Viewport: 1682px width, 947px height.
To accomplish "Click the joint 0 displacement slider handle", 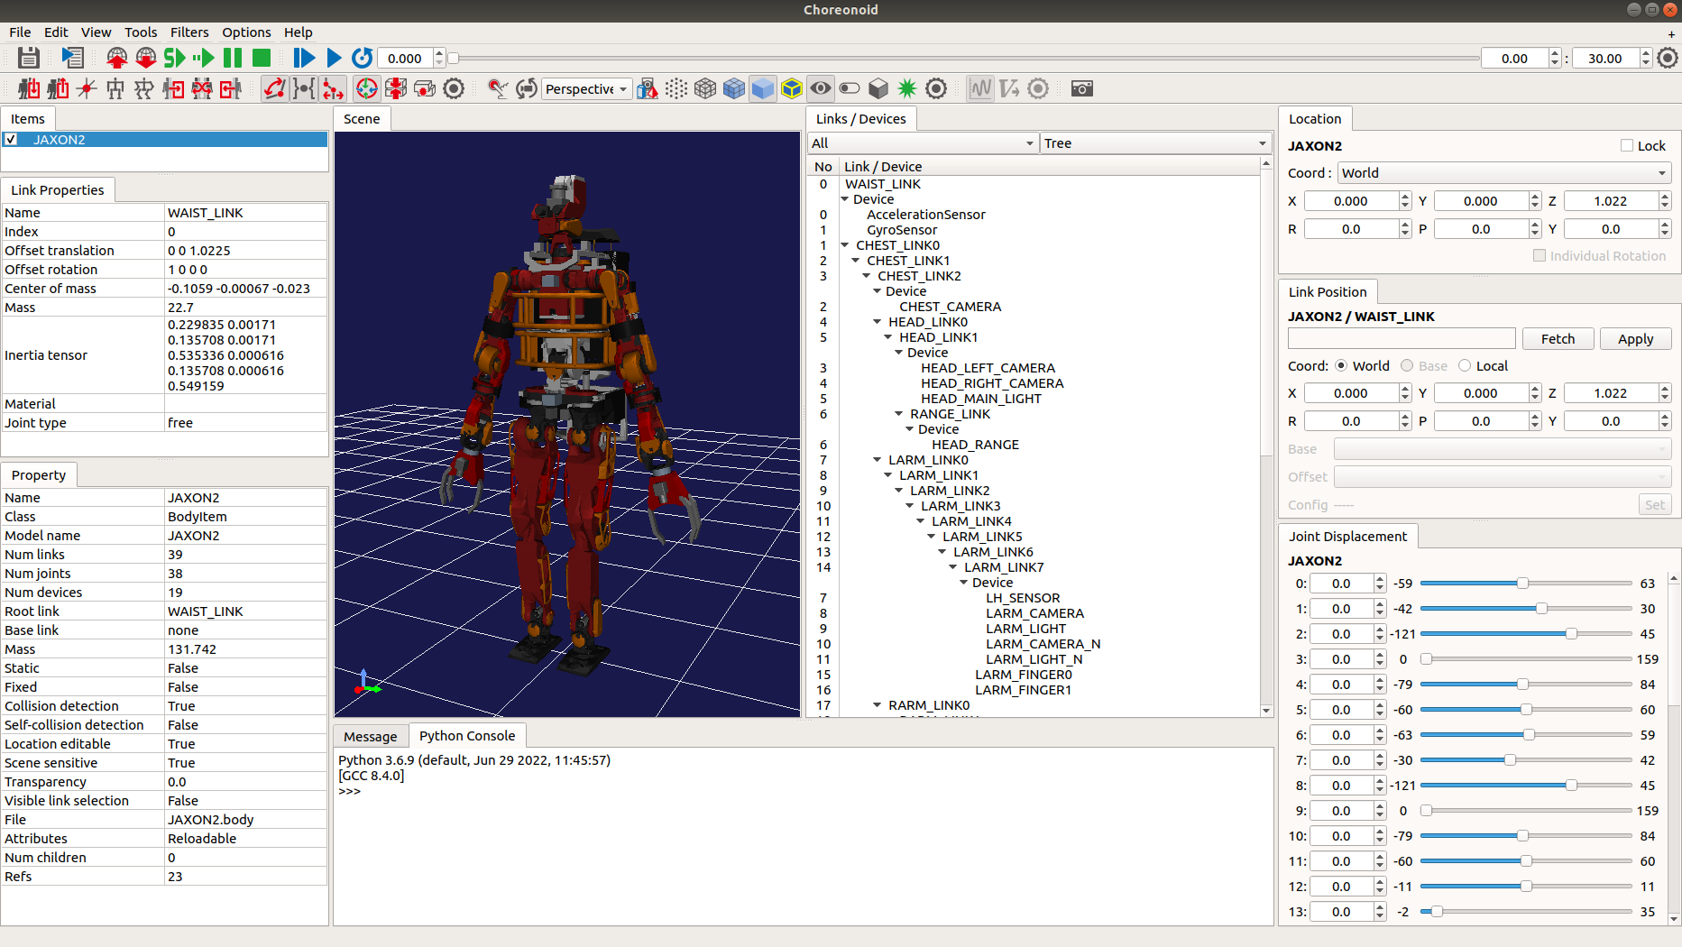I will click(1522, 584).
